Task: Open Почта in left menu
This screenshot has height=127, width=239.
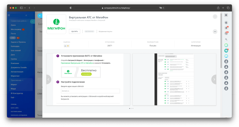Action: click(13, 34)
